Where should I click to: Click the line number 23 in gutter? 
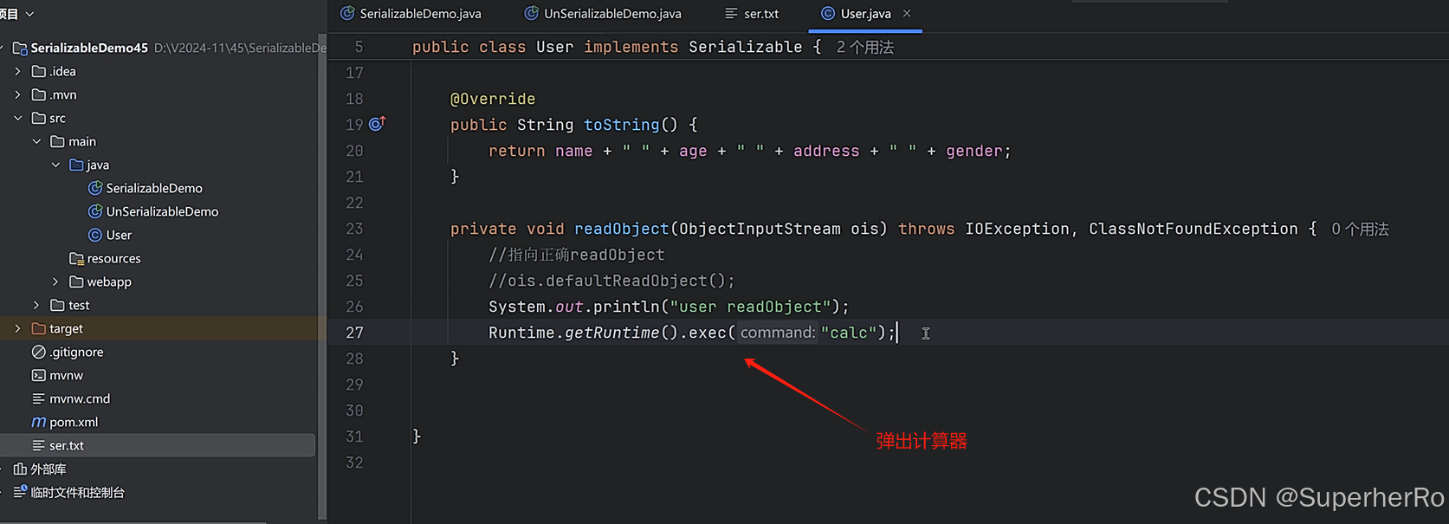tap(354, 229)
